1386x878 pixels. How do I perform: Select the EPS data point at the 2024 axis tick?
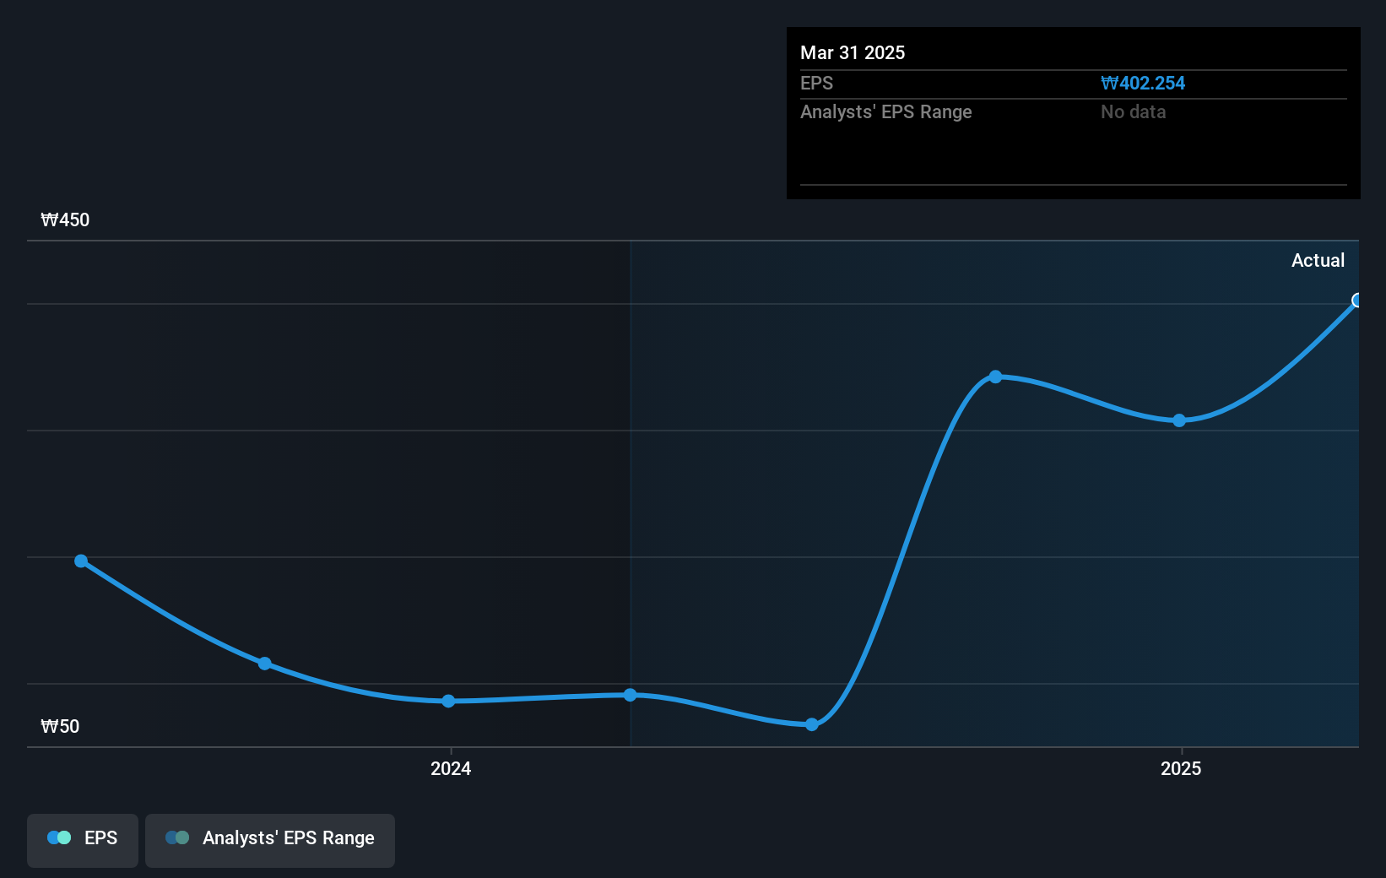pyautogui.click(x=448, y=701)
